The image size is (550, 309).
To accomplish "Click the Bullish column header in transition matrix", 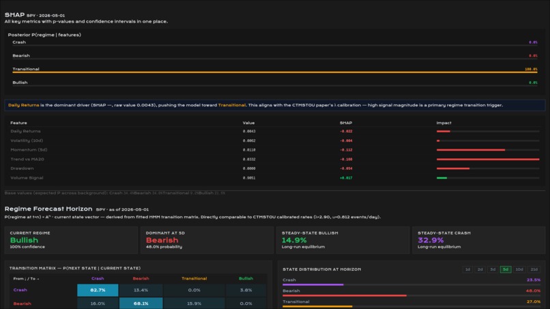I will (x=246, y=278).
